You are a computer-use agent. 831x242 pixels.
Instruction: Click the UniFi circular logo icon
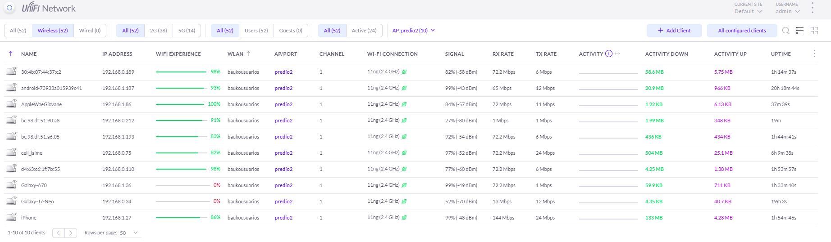pos(9,8)
